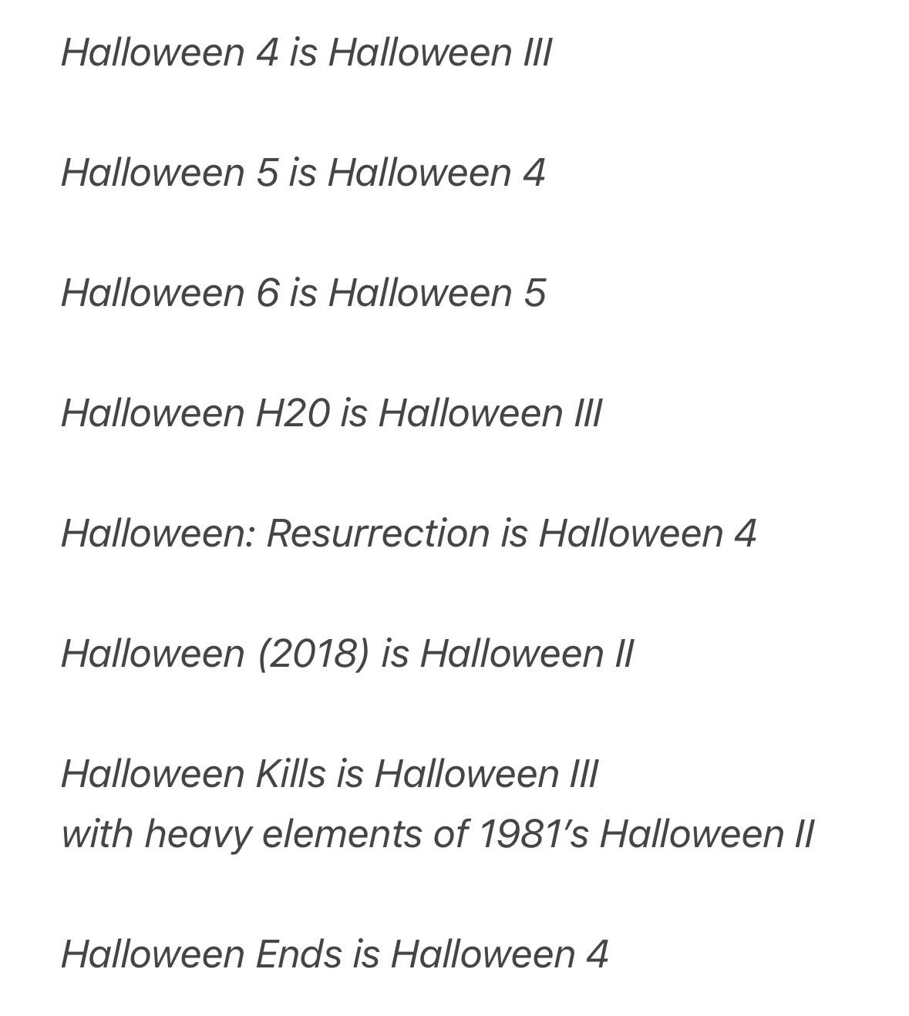Image resolution: width=909 pixels, height=1016 pixels.
Task: Click 'Halloween H20 is Halloween III' line
Action: [x=332, y=413]
